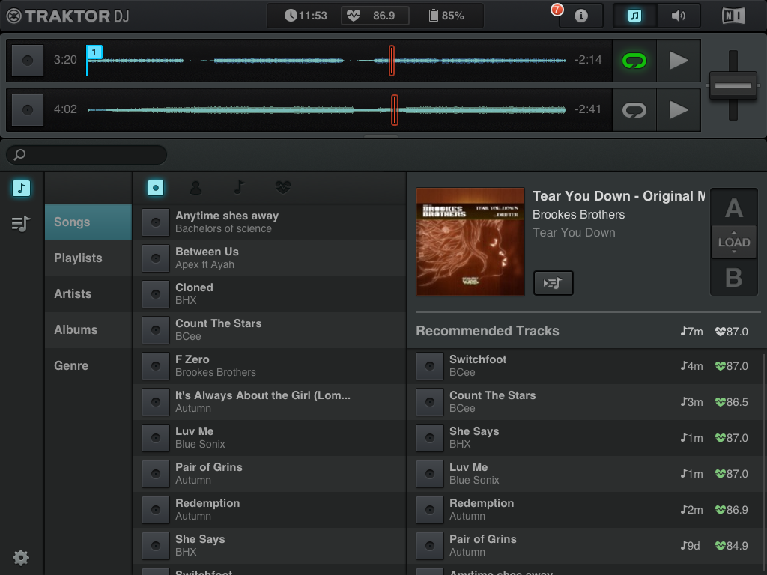This screenshot has width=767, height=575.
Task: Add track to playlist queue button
Action: 553,282
